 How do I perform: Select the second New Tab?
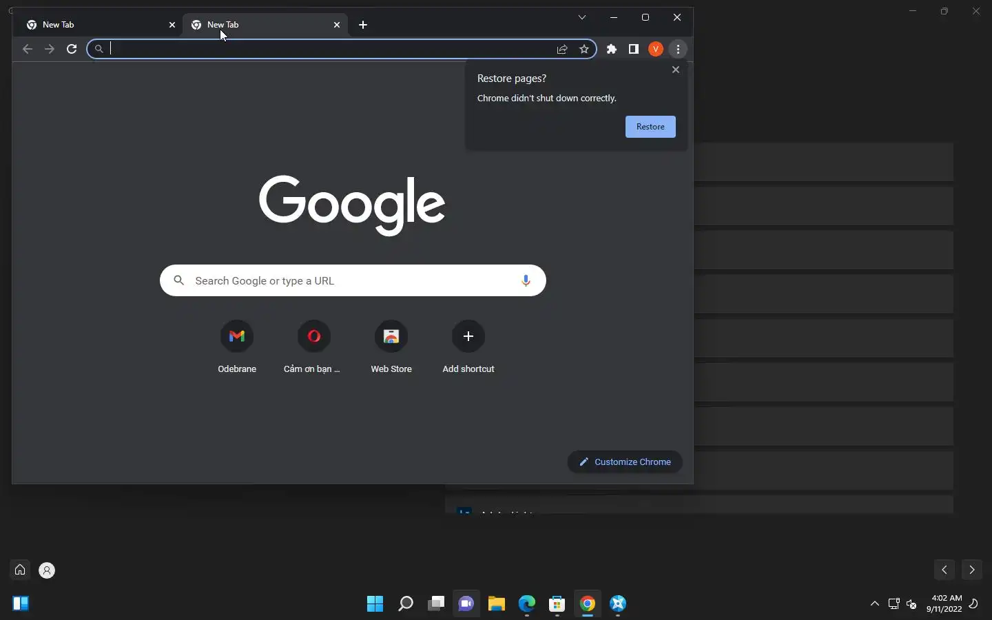pos(265,25)
